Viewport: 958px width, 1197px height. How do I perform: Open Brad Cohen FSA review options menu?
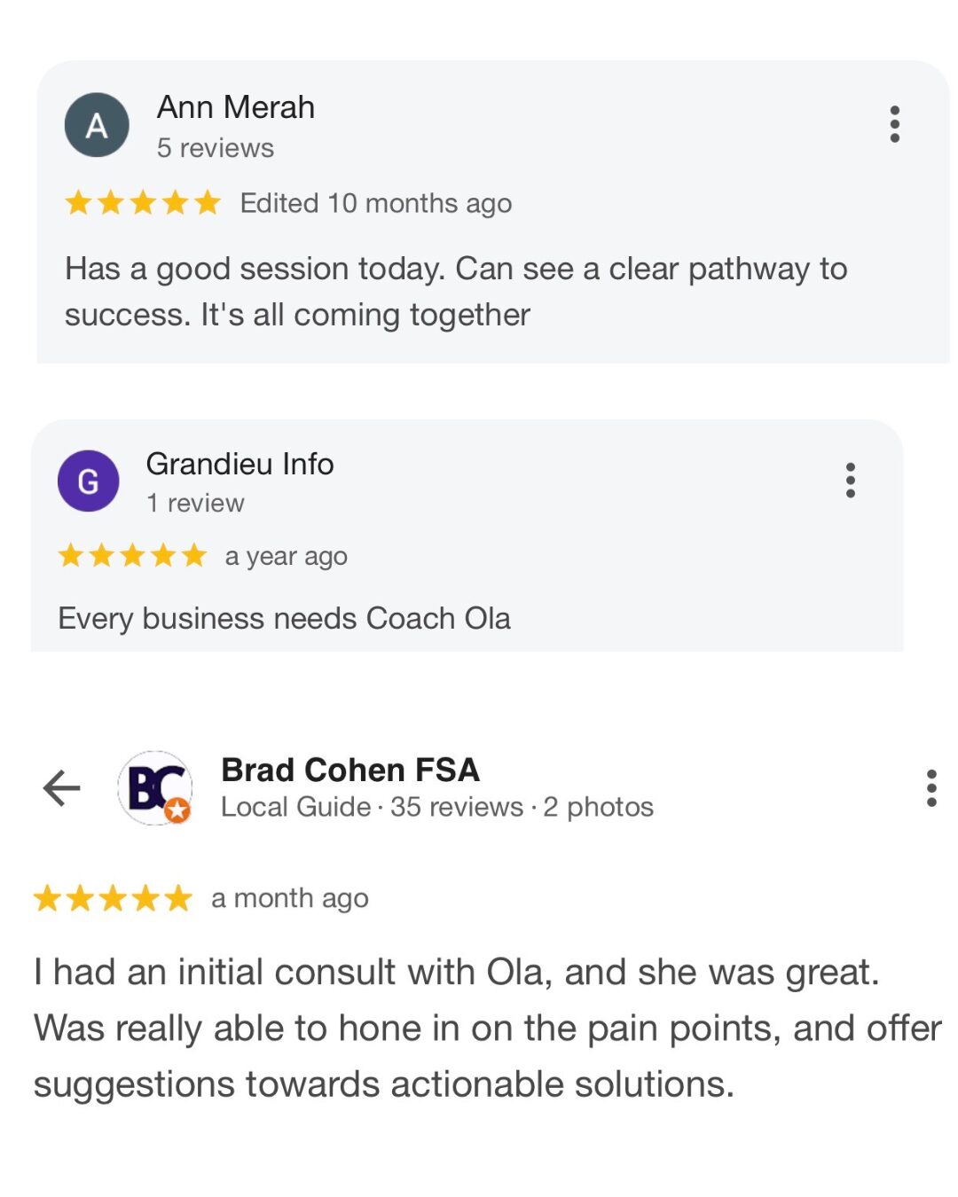[x=931, y=787]
